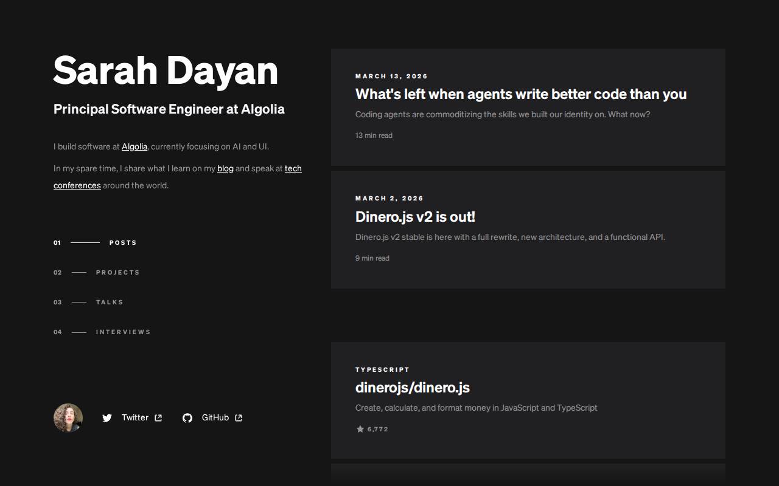Go to the Posts section
Viewport: 779px width, 486px height.
click(96, 242)
